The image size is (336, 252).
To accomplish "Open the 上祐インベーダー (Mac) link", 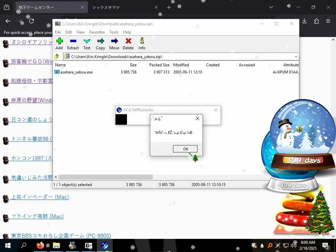I will tap(40, 197).
